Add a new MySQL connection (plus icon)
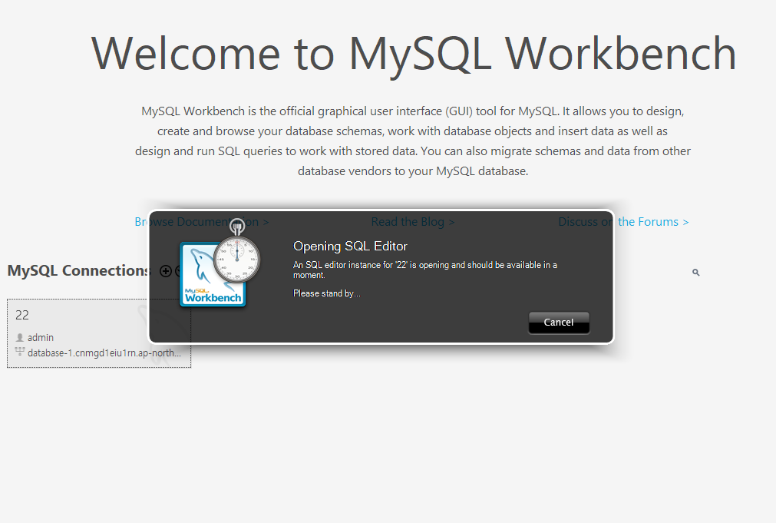 coord(166,271)
